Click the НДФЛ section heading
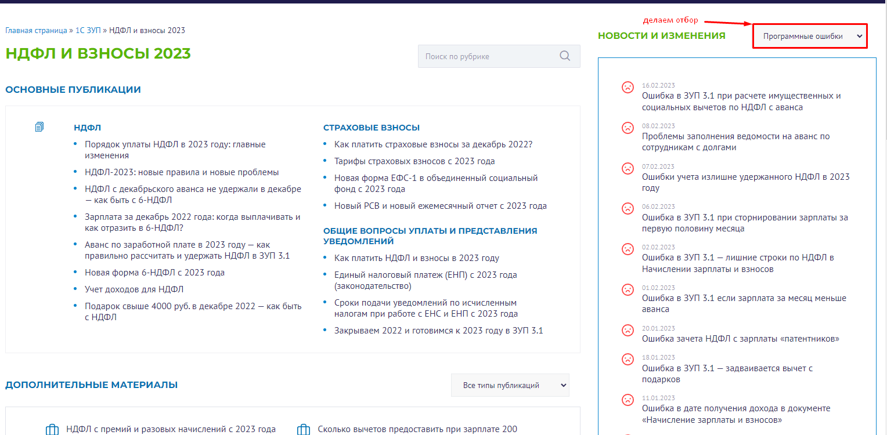Image resolution: width=887 pixels, height=435 pixels. pos(88,128)
